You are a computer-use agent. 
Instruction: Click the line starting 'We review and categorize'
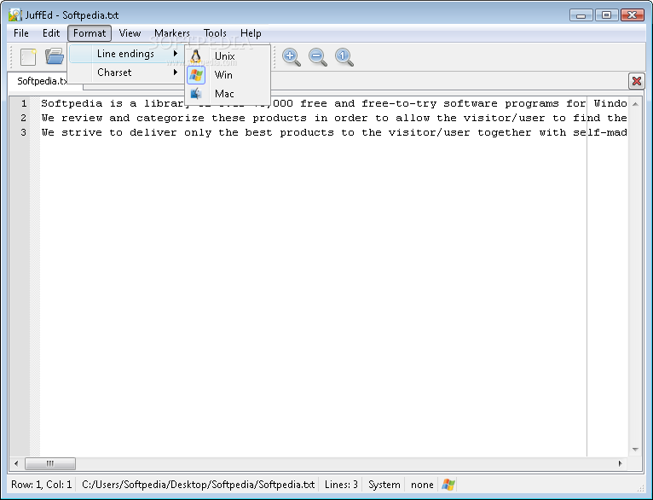(334, 118)
